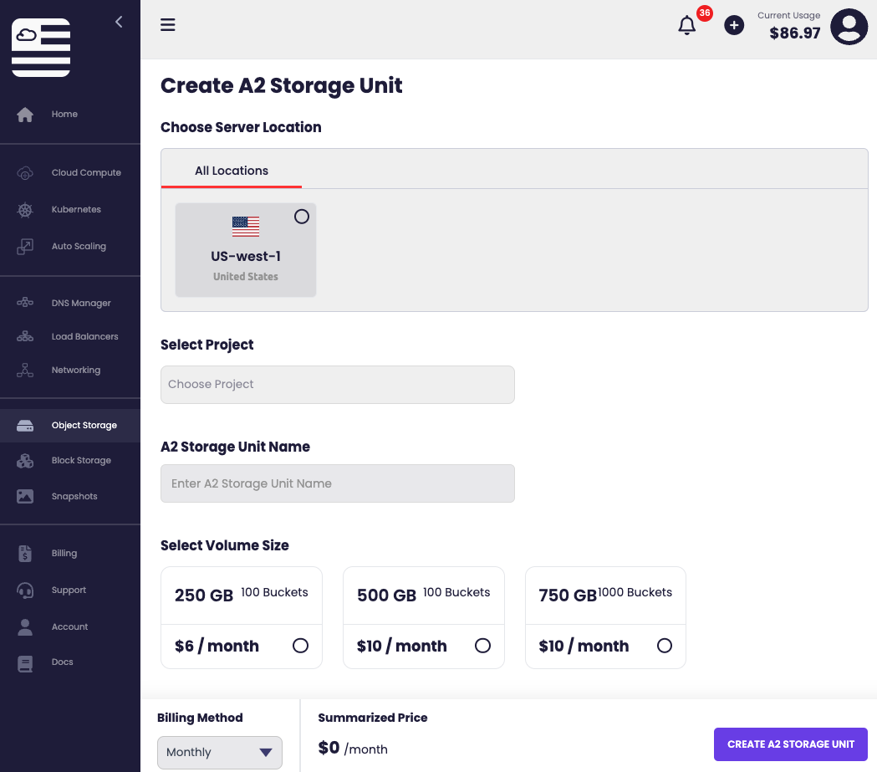Viewport: 877px width, 772px height.
Task: Open the user profile avatar
Action: [x=849, y=27]
